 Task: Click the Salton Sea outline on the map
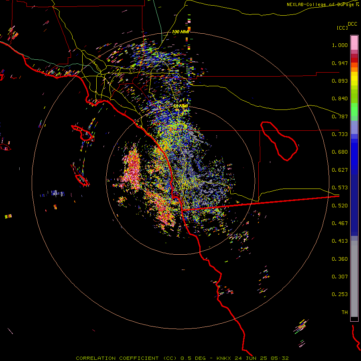click(x=279, y=141)
